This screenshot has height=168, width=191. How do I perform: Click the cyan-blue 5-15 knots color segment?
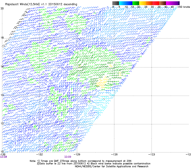(x=126, y=3)
